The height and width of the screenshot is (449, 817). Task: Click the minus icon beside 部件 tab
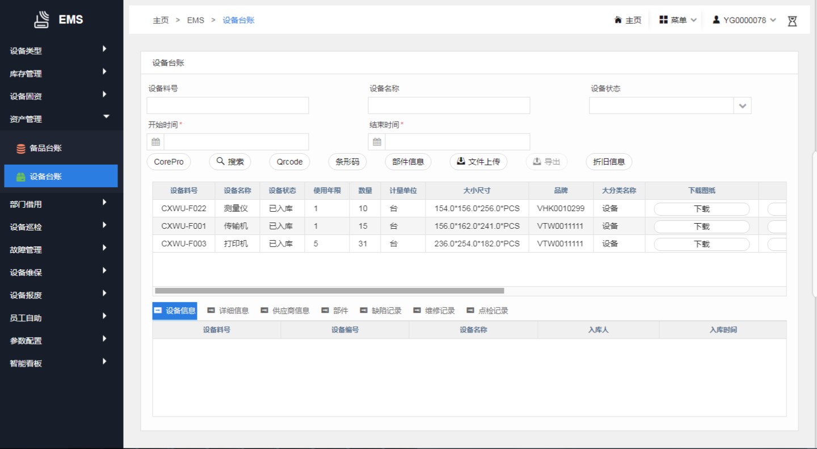click(325, 310)
